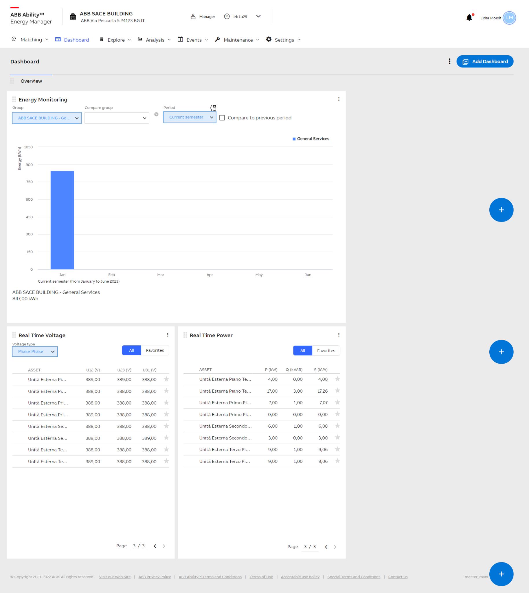The height and width of the screenshot is (593, 529).
Task: Click the top blue plus add-widget button
Action: 501,210
